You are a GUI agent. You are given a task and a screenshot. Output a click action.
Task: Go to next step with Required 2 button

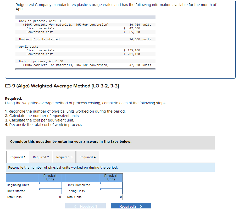point(131,206)
